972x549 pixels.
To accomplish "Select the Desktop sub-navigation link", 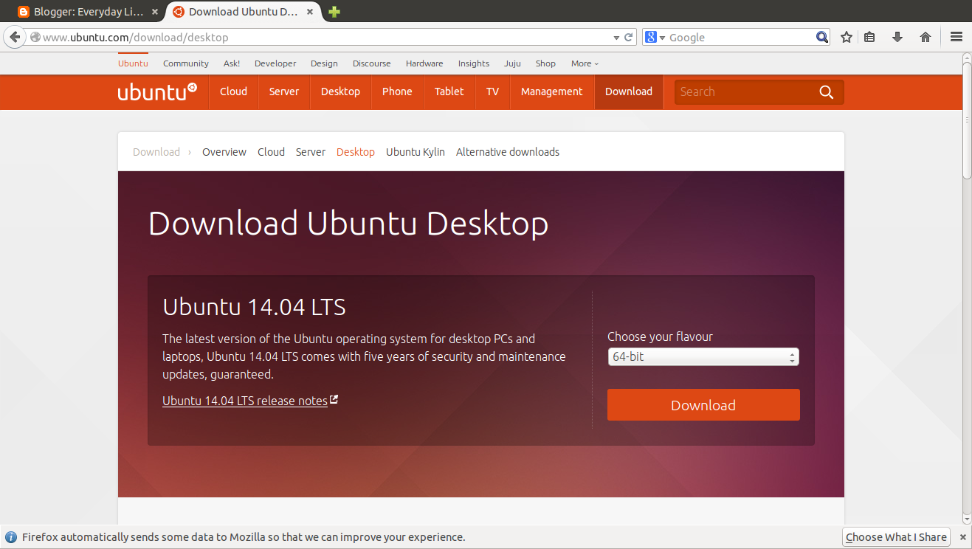I will click(356, 152).
